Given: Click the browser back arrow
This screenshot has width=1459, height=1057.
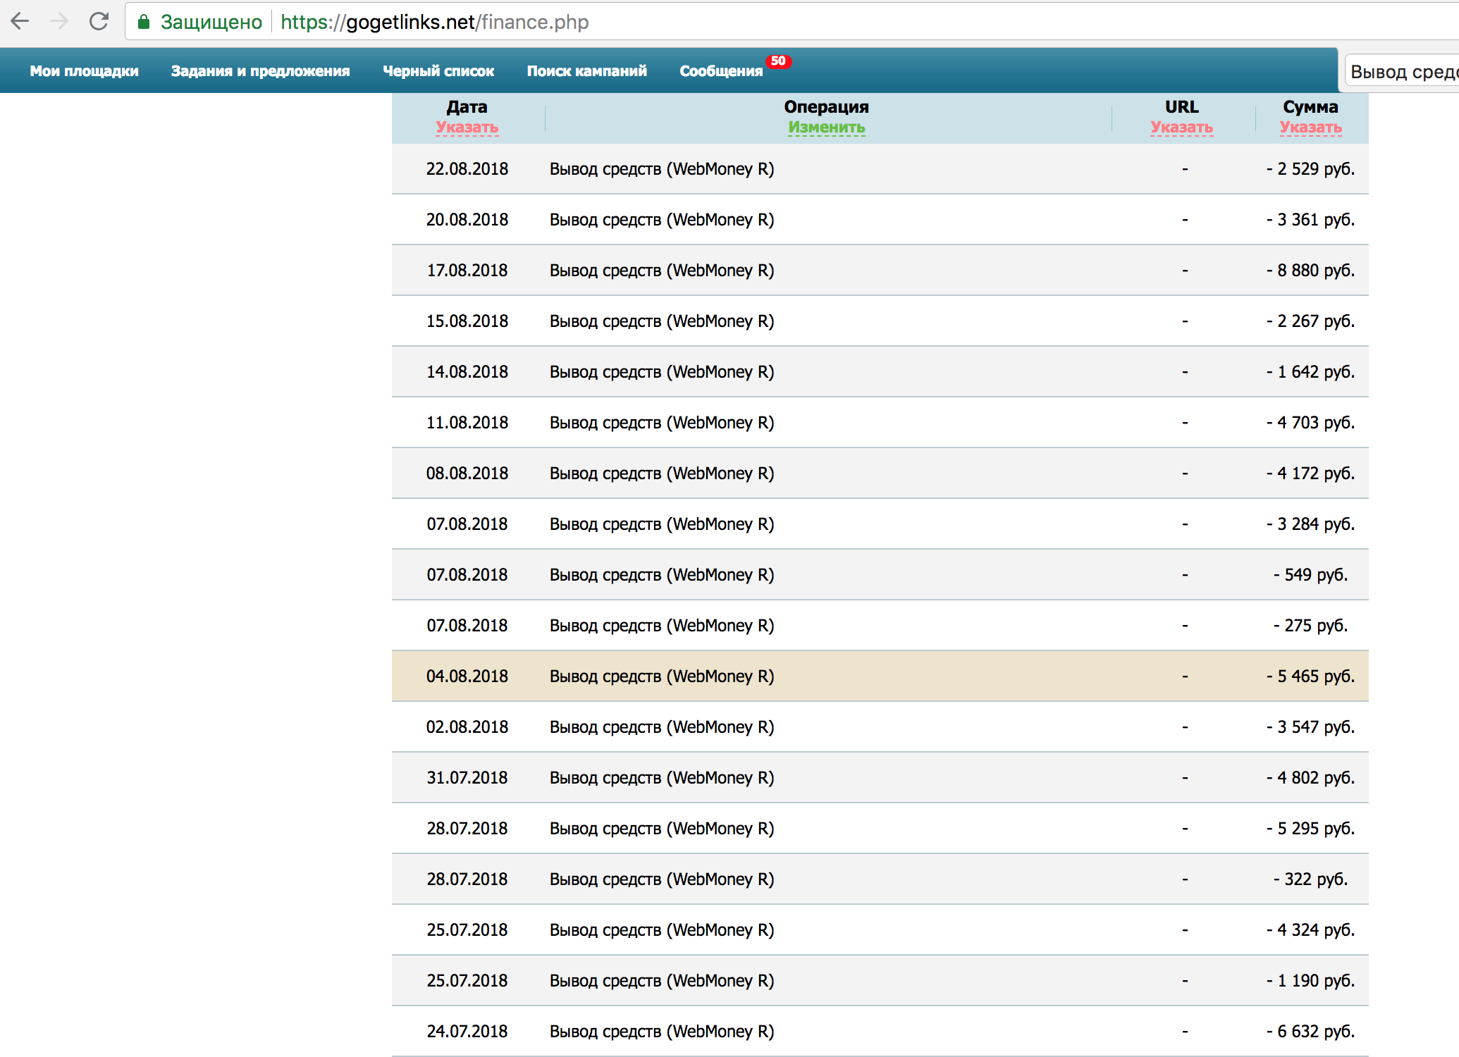Looking at the screenshot, I should click(20, 22).
